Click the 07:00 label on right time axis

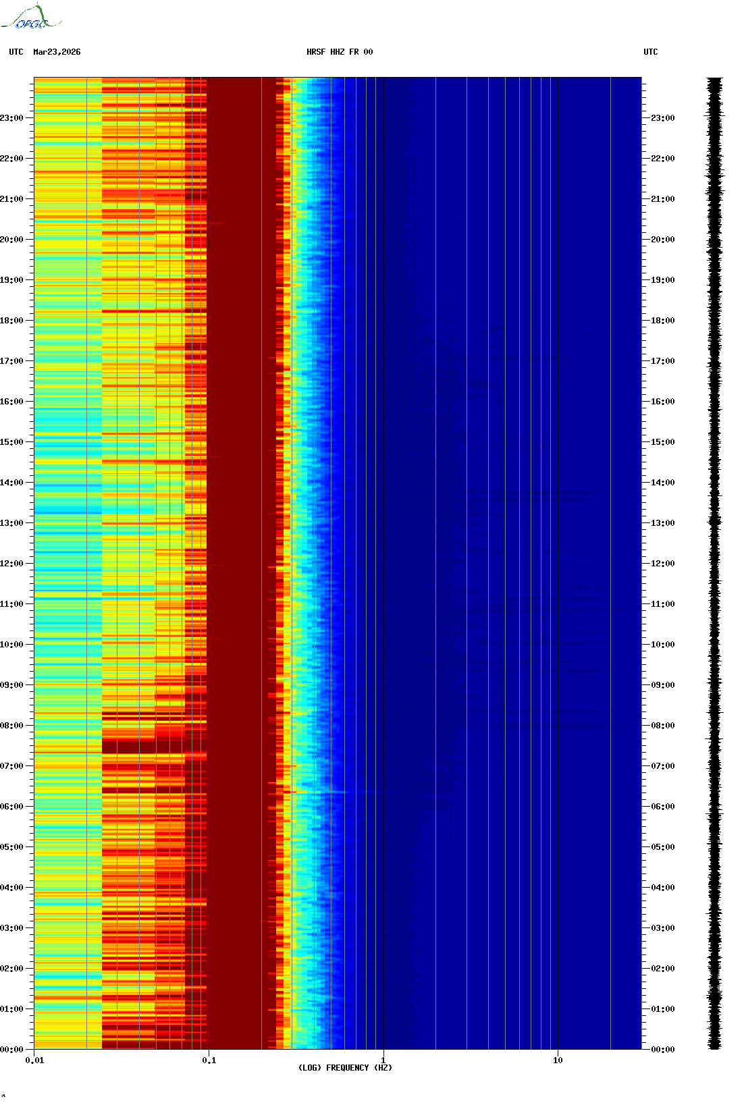click(663, 766)
